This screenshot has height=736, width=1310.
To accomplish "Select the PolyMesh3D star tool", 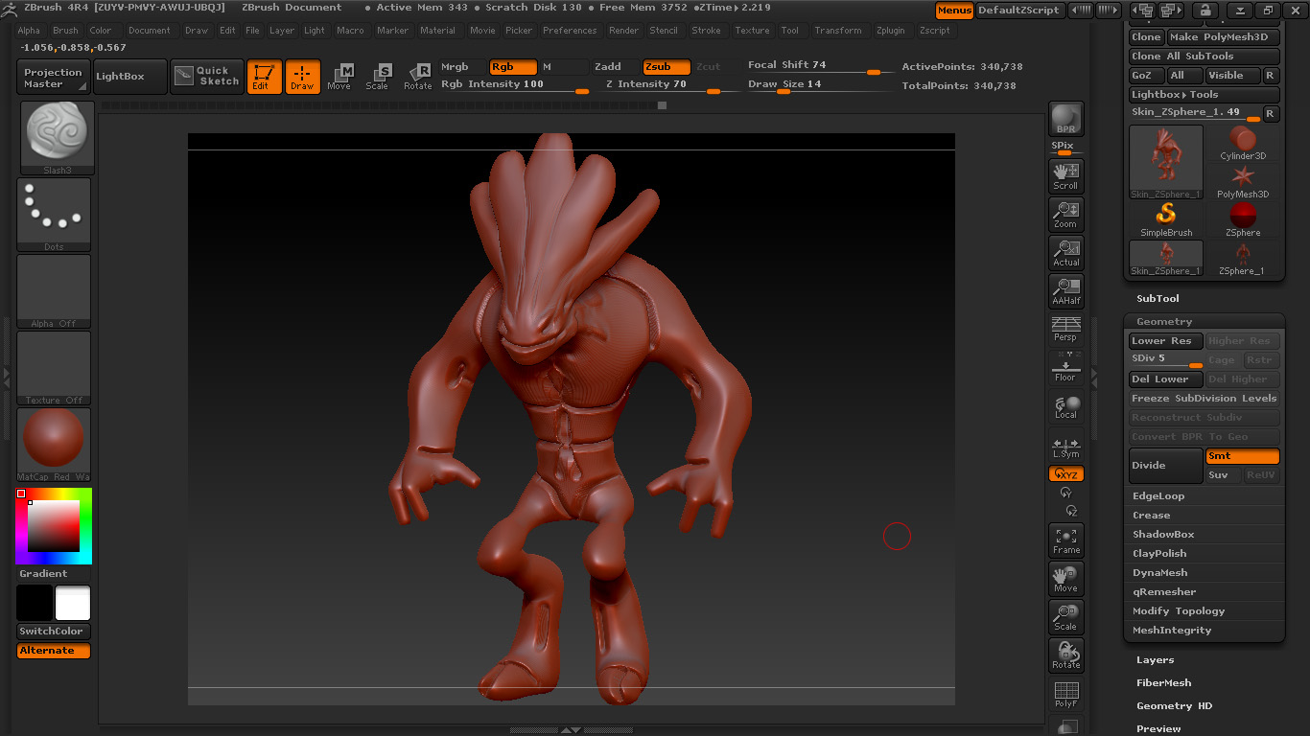I will pos(1243,181).
